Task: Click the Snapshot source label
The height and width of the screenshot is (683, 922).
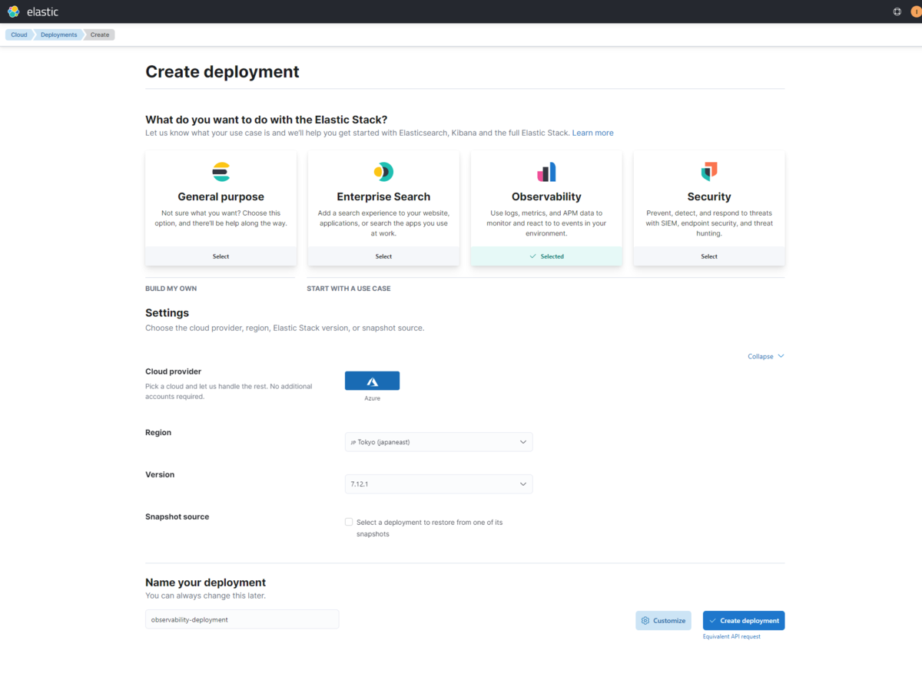Action: 177,516
